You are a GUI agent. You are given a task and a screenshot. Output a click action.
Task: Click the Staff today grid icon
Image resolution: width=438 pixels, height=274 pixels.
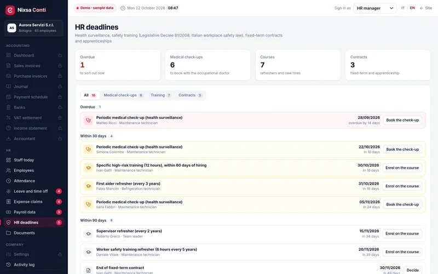tap(8, 160)
